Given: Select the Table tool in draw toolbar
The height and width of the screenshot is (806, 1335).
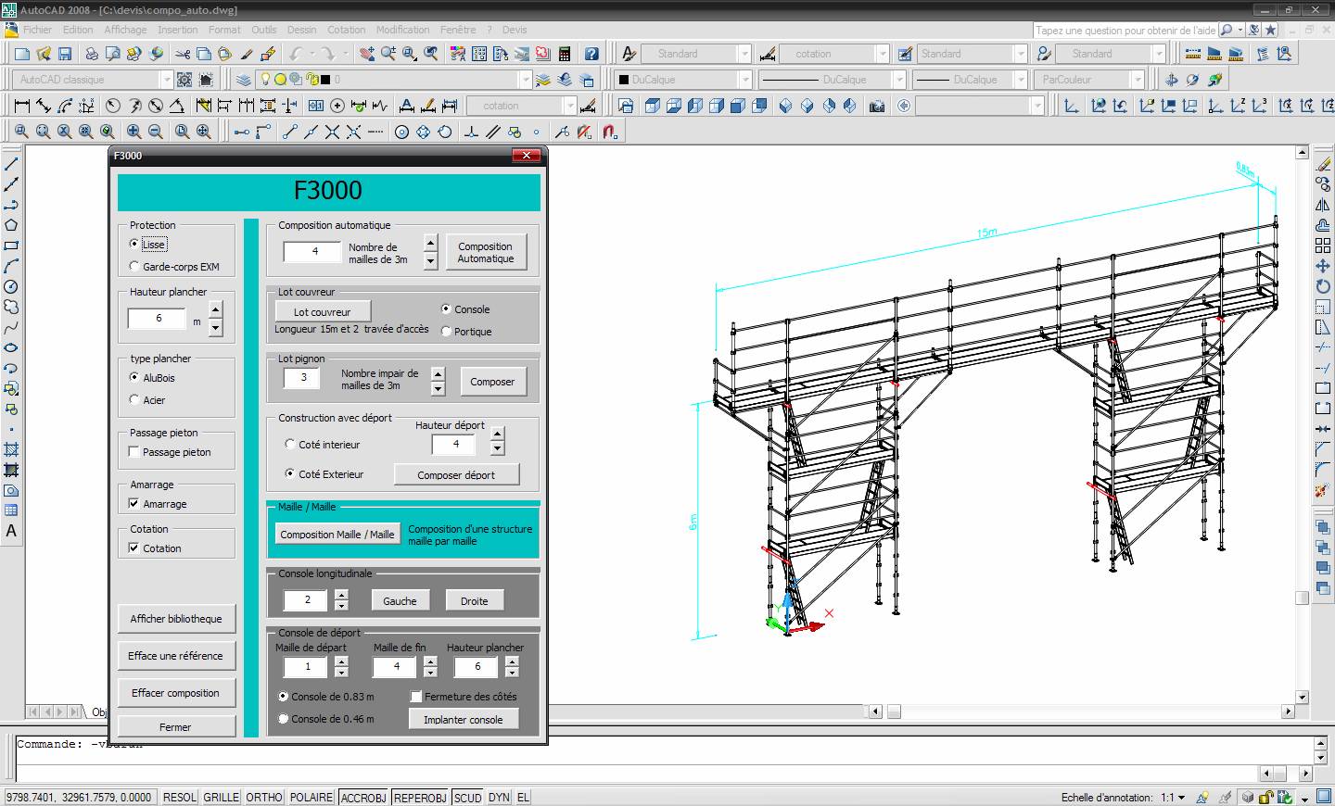Looking at the screenshot, I should 11,510.
